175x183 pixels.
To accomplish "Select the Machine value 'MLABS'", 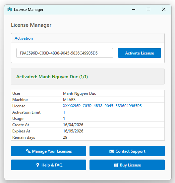I will 69,100.
